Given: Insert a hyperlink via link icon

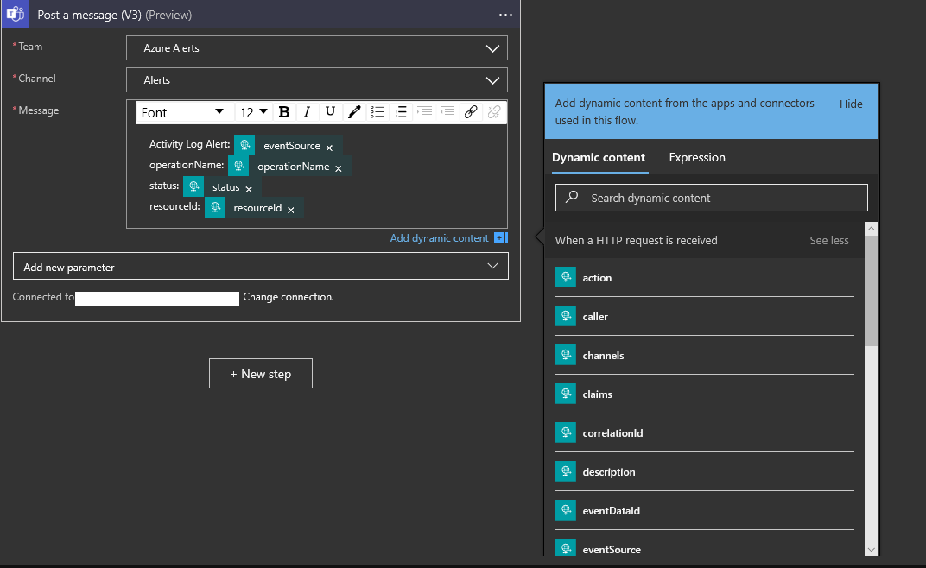Looking at the screenshot, I should [x=471, y=112].
